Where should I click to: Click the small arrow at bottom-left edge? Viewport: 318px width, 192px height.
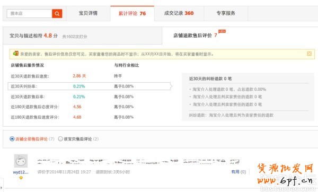point(2,188)
